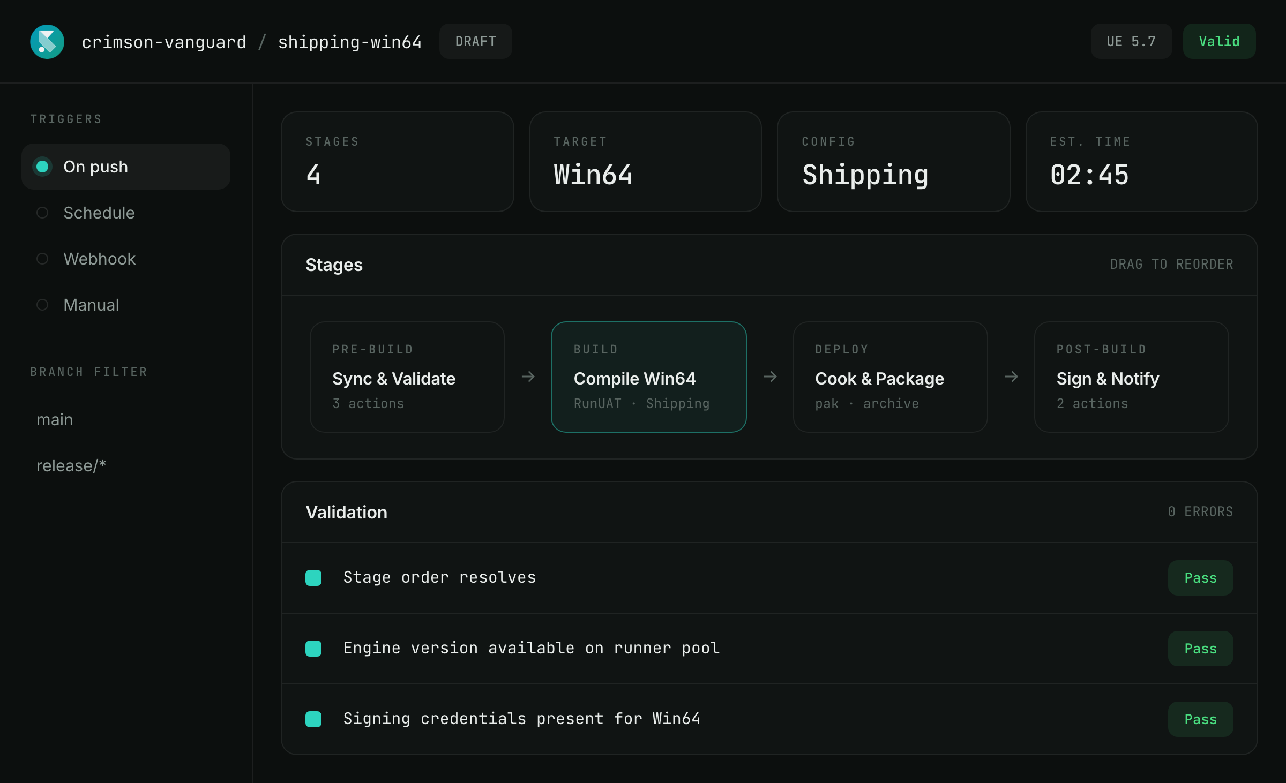Select the Cook & Package deploy stage
The height and width of the screenshot is (783, 1286).
click(891, 377)
